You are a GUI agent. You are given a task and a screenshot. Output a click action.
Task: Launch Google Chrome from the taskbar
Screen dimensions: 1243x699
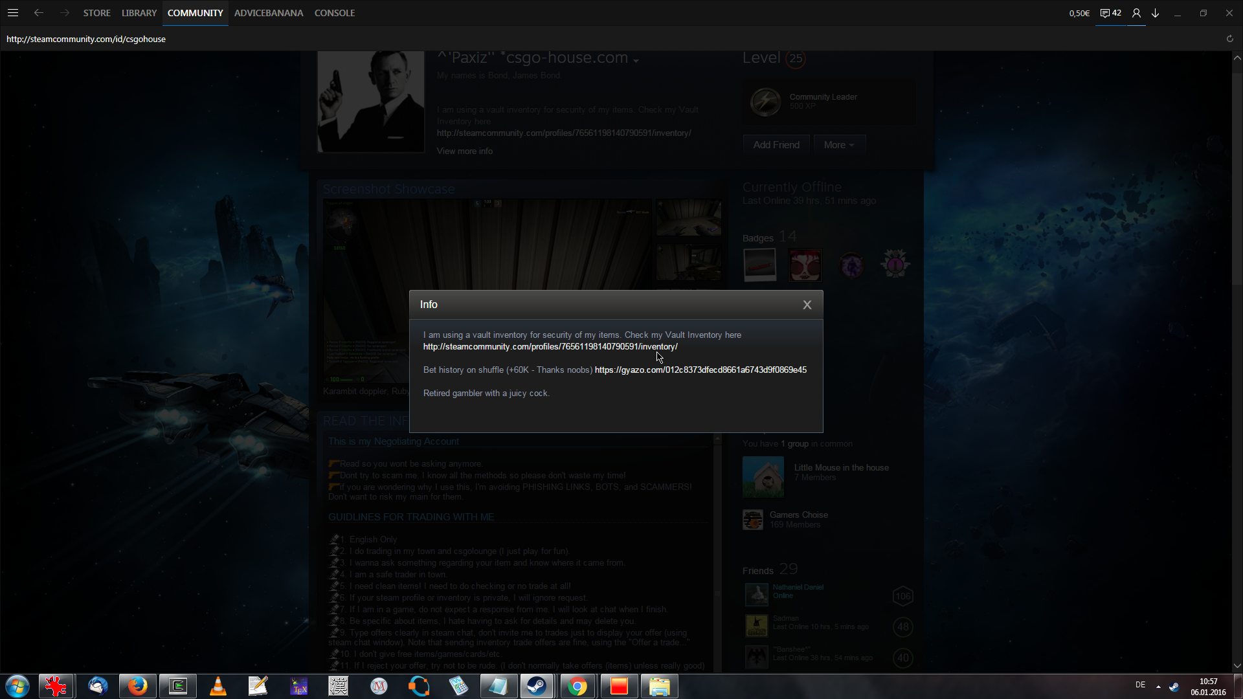point(577,686)
